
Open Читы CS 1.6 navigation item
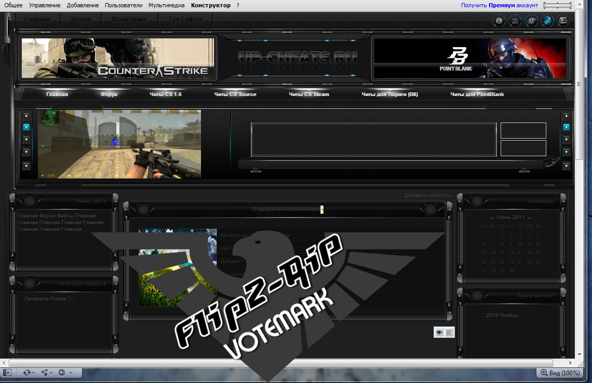pyautogui.click(x=166, y=94)
